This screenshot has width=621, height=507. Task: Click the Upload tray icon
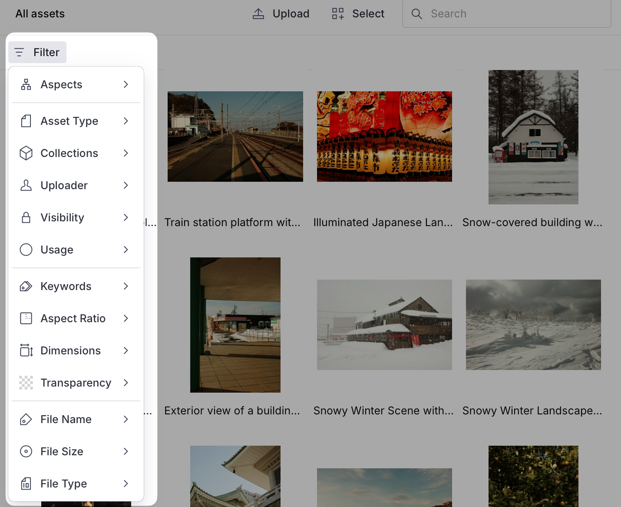(x=258, y=14)
